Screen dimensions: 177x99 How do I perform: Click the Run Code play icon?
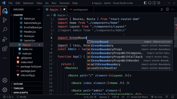point(162,9)
